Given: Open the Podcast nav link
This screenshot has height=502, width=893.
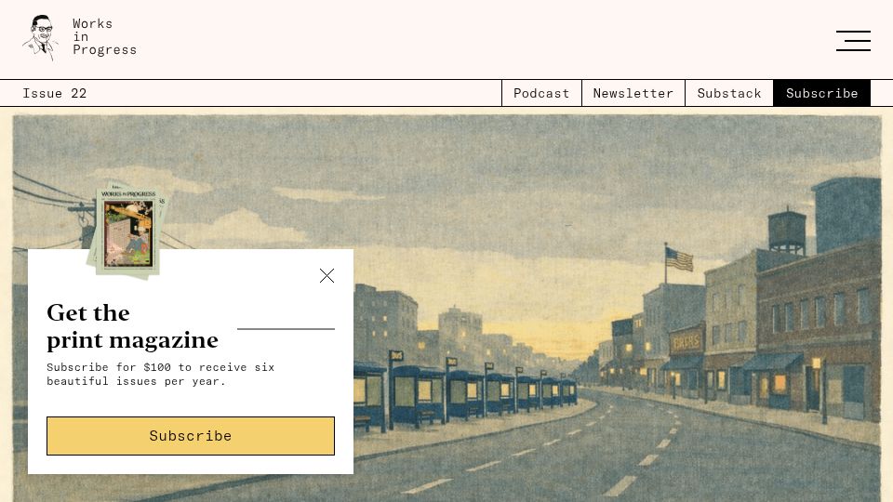Looking at the screenshot, I should point(541,93).
